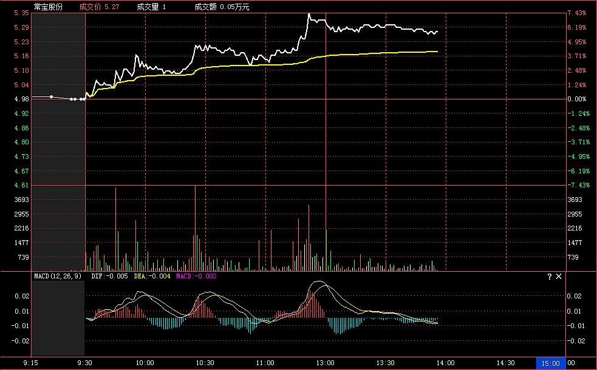Select the DIF value readout

[x=109, y=277]
